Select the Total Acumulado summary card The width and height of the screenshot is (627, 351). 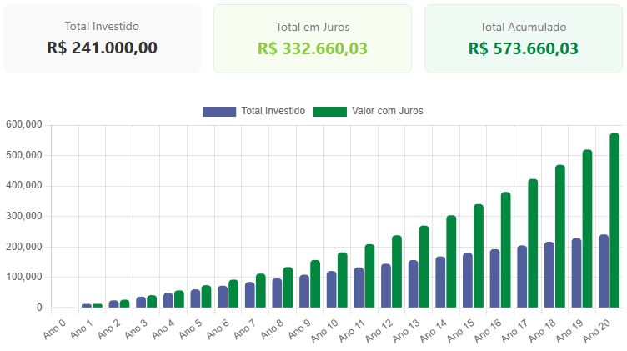[523, 38]
